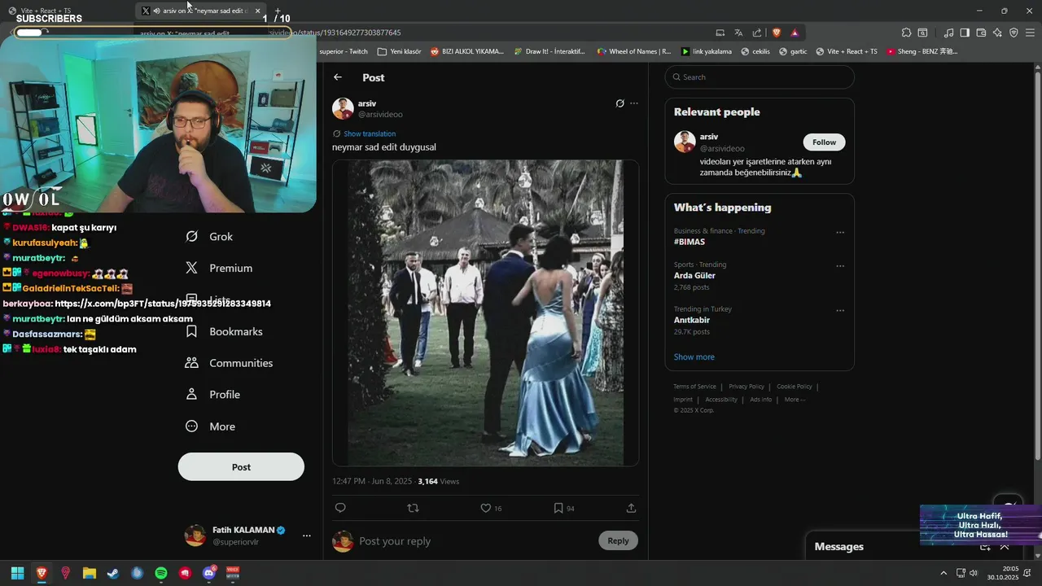Go to Bookmarks in sidebar
Viewport: 1042px width, 586px height.
point(225,331)
